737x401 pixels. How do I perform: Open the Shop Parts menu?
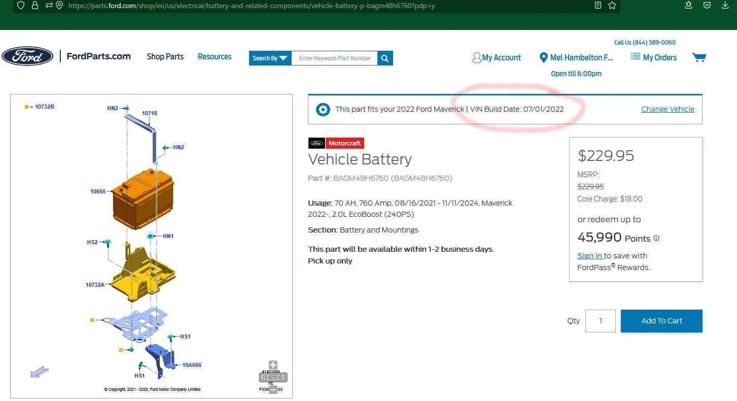coord(165,57)
